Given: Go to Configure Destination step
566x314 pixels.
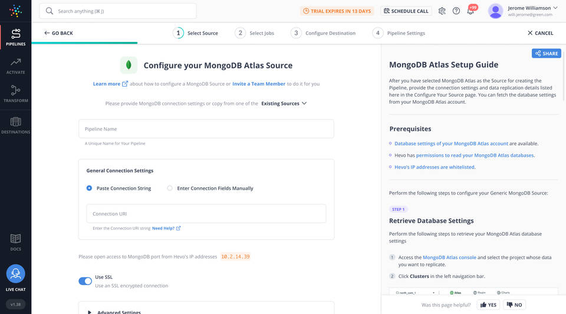Looking at the screenshot, I should point(324,33).
